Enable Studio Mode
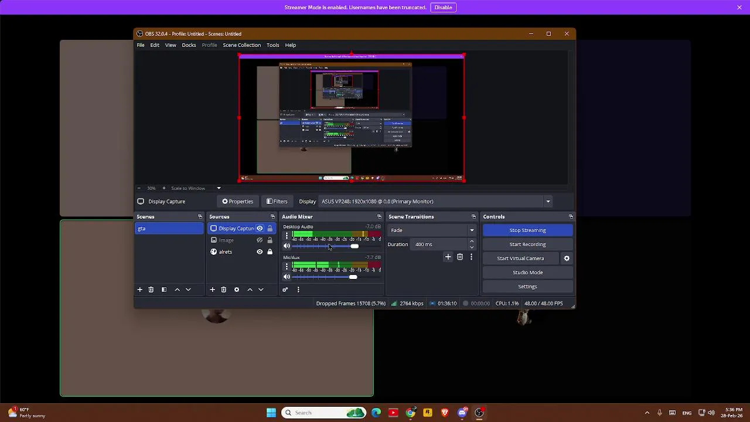 tap(527, 273)
